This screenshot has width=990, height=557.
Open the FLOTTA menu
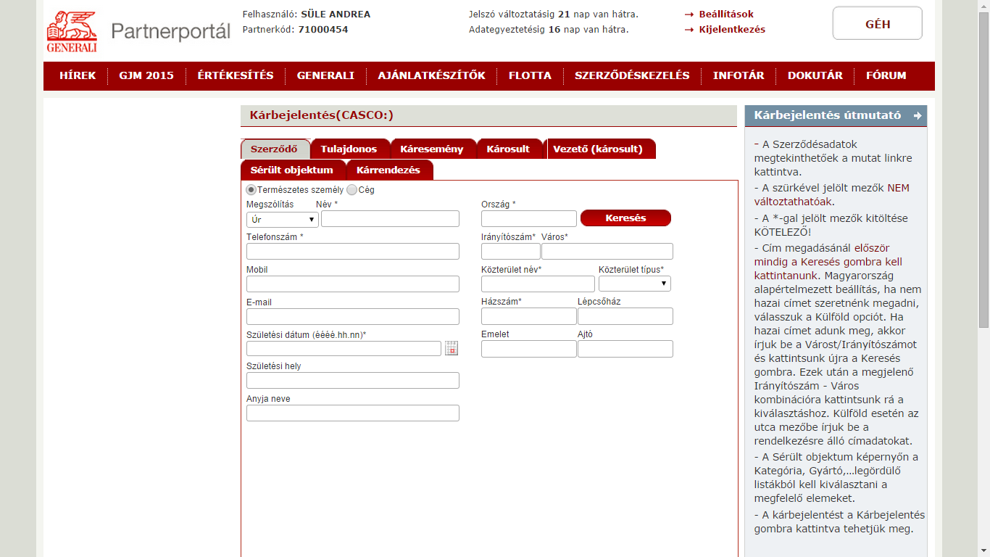click(x=530, y=75)
